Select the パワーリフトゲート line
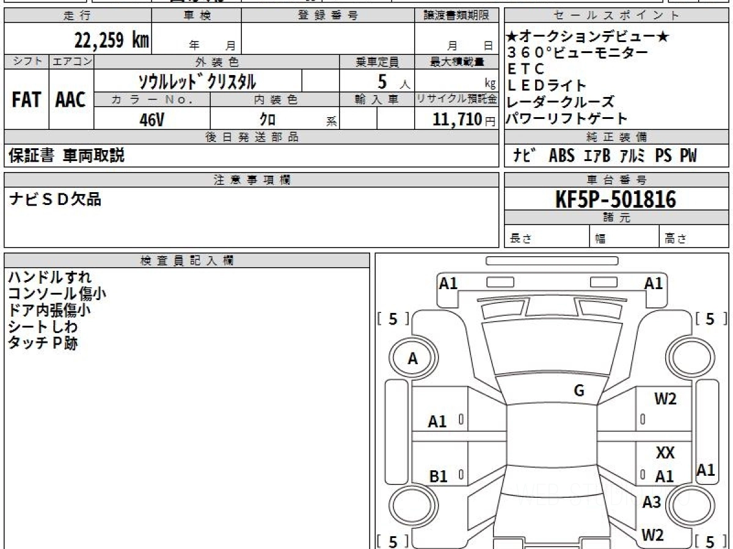This screenshot has height=549, width=733. pos(567,118)
